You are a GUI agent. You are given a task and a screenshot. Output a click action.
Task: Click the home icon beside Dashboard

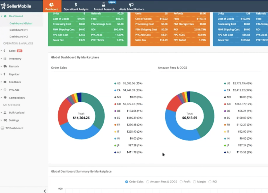tap(5, 16)
